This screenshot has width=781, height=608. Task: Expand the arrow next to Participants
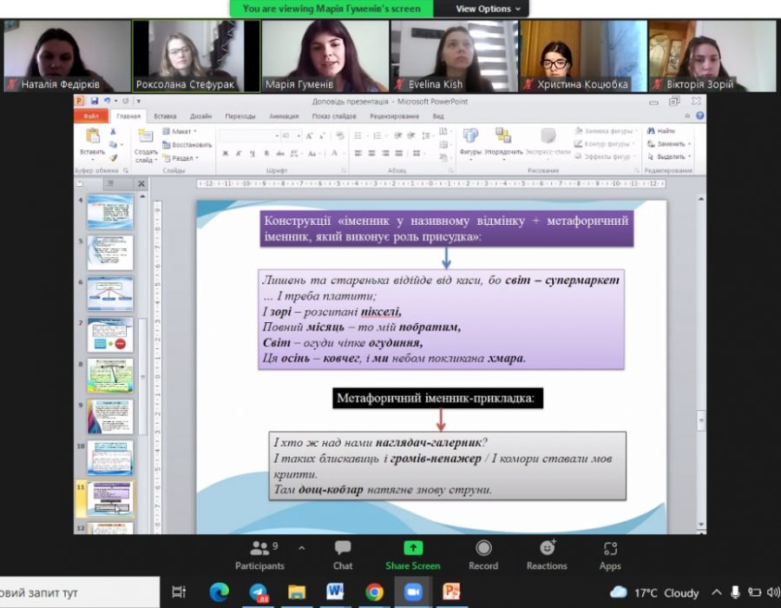[x=301, y=548]
